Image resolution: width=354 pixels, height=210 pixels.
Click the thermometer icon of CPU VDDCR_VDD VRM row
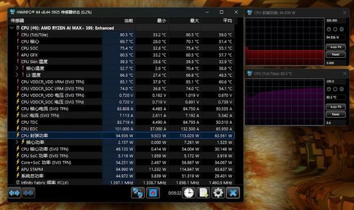coord(18,81)
